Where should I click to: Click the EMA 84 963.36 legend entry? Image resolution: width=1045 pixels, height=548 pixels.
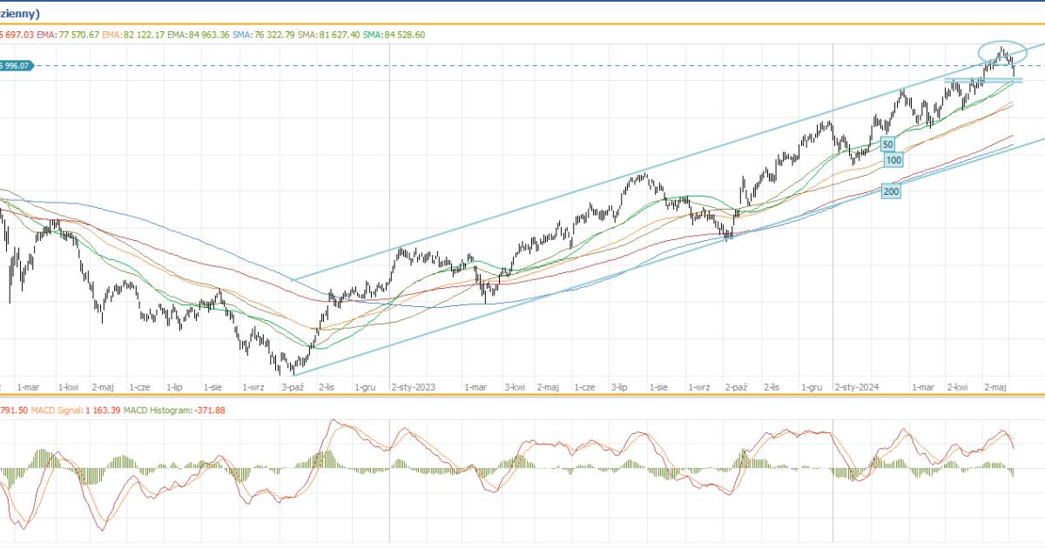(199, 34)
